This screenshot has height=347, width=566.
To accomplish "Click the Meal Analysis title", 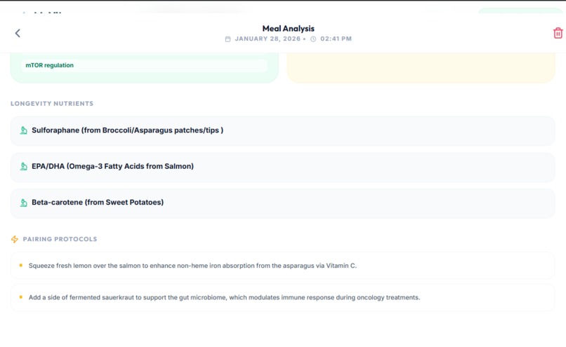I will click(x=288, y=29).
